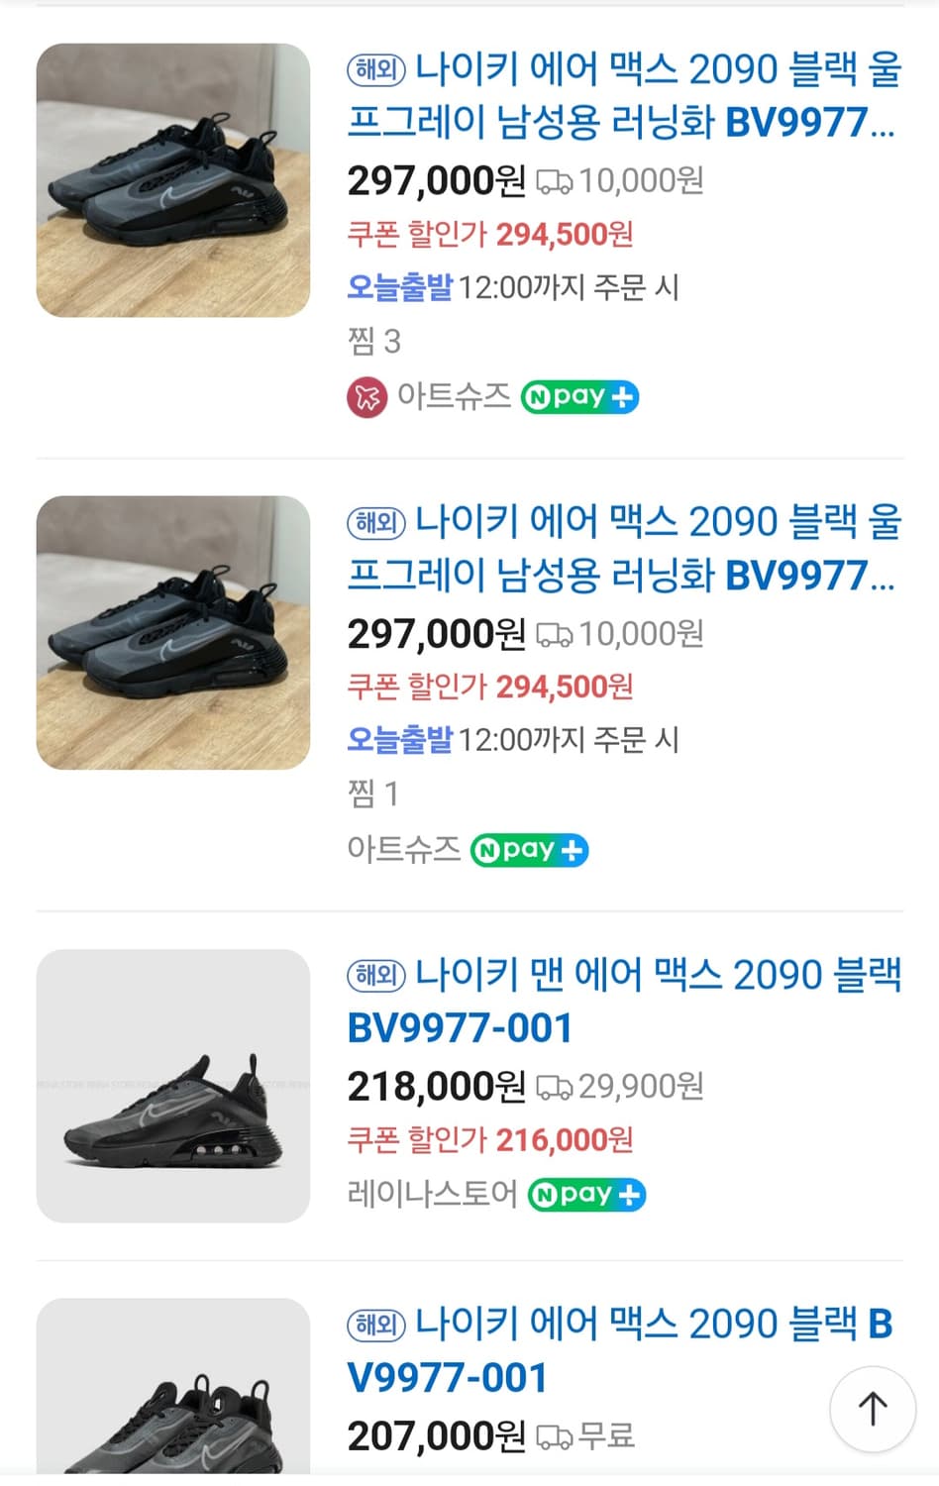Open the shoe thumbnail of the 218,000원 listing

tap(173, 1086)
